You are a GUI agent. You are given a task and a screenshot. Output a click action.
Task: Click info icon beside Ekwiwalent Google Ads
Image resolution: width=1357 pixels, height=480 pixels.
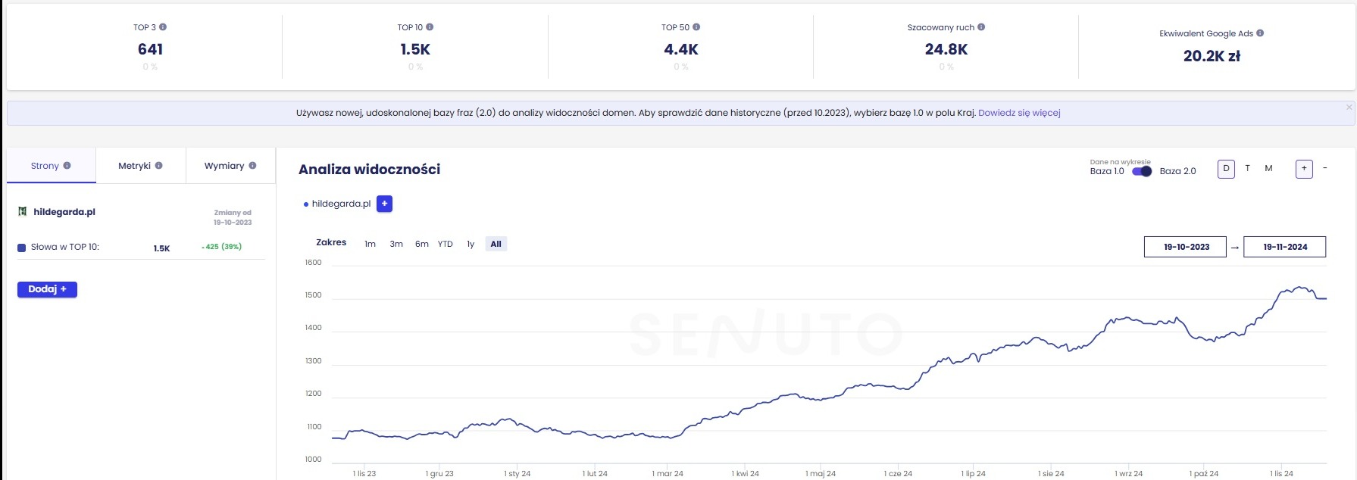tap(1260, 33)
